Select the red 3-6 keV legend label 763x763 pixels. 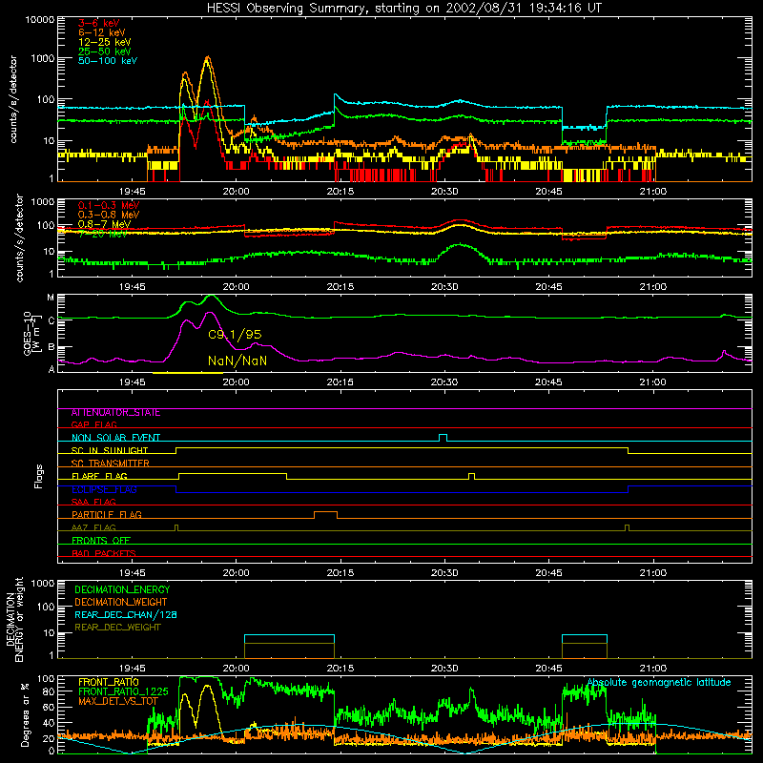[99, 23]
